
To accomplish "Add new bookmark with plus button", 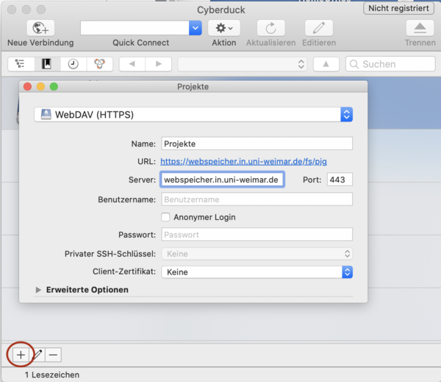I will [21, 355].
